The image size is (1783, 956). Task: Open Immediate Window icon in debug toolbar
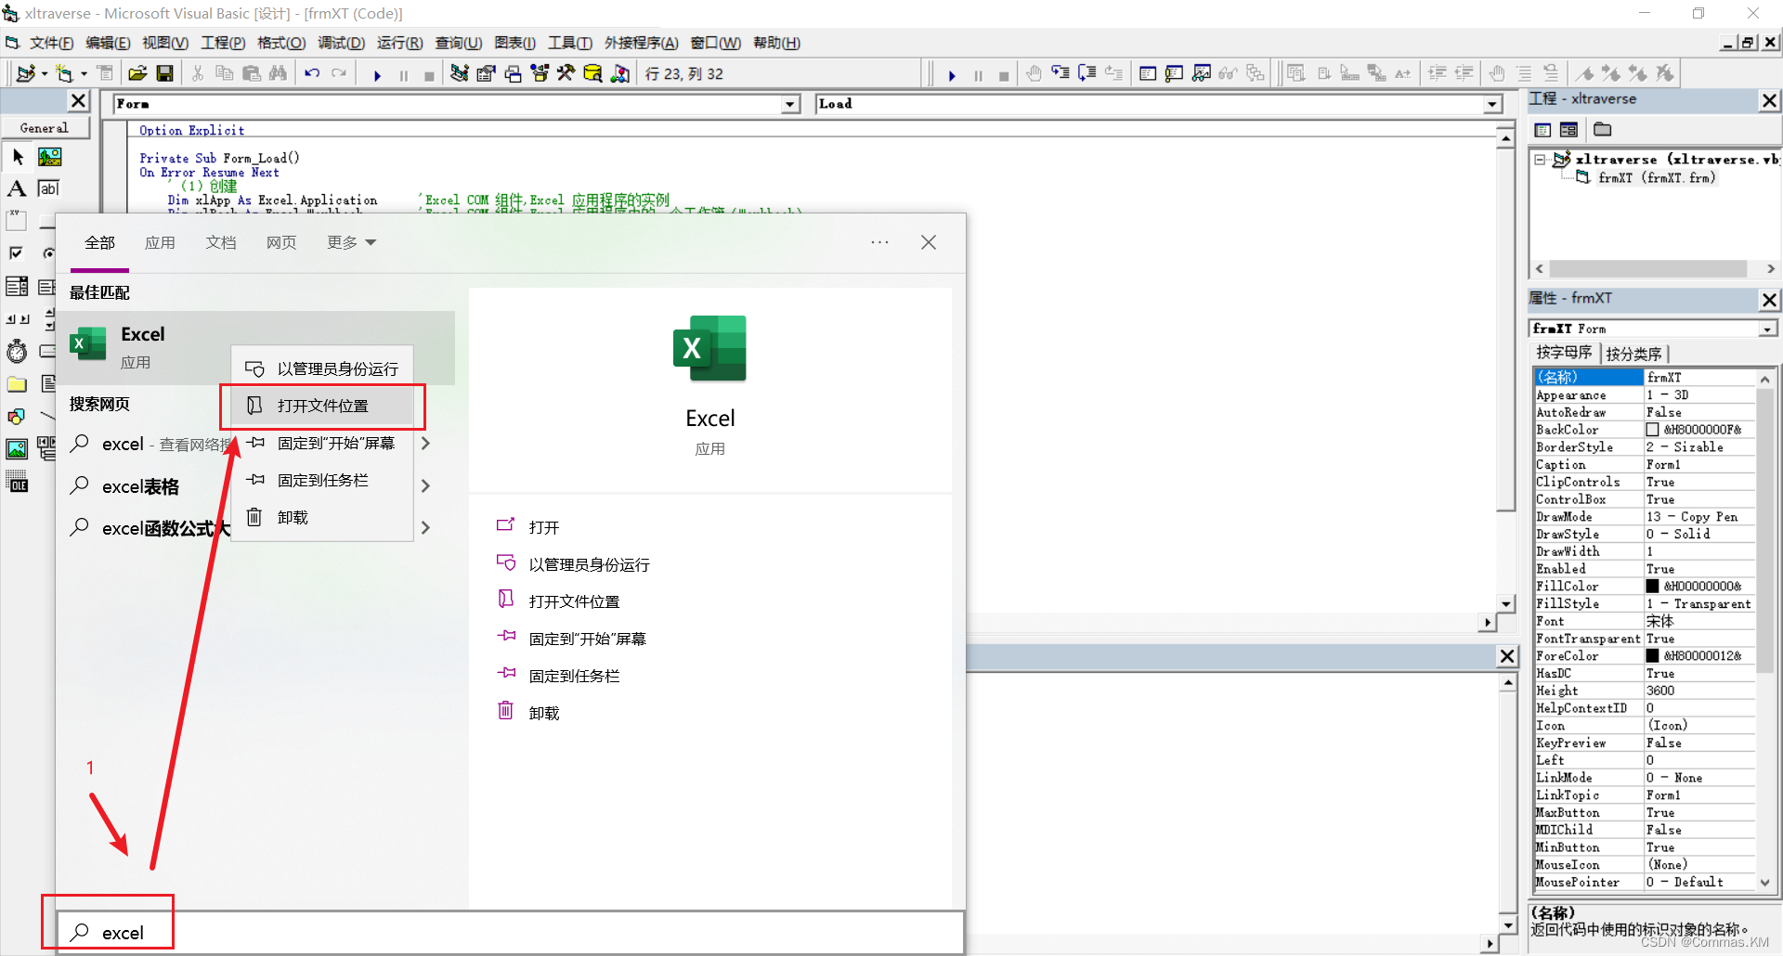[1175, 73]
